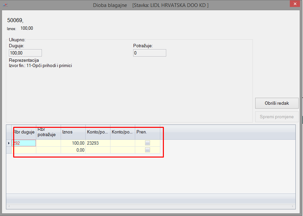303x216 pixels.
Task: Sort by the Rbr duguje column header
Action: pos(24,132)
